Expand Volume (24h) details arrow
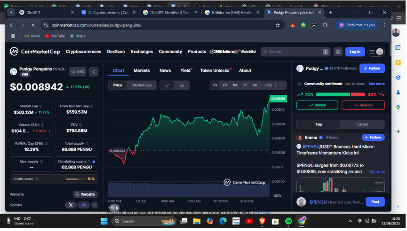This screenshot has width=407, height=231. [49, 131]
